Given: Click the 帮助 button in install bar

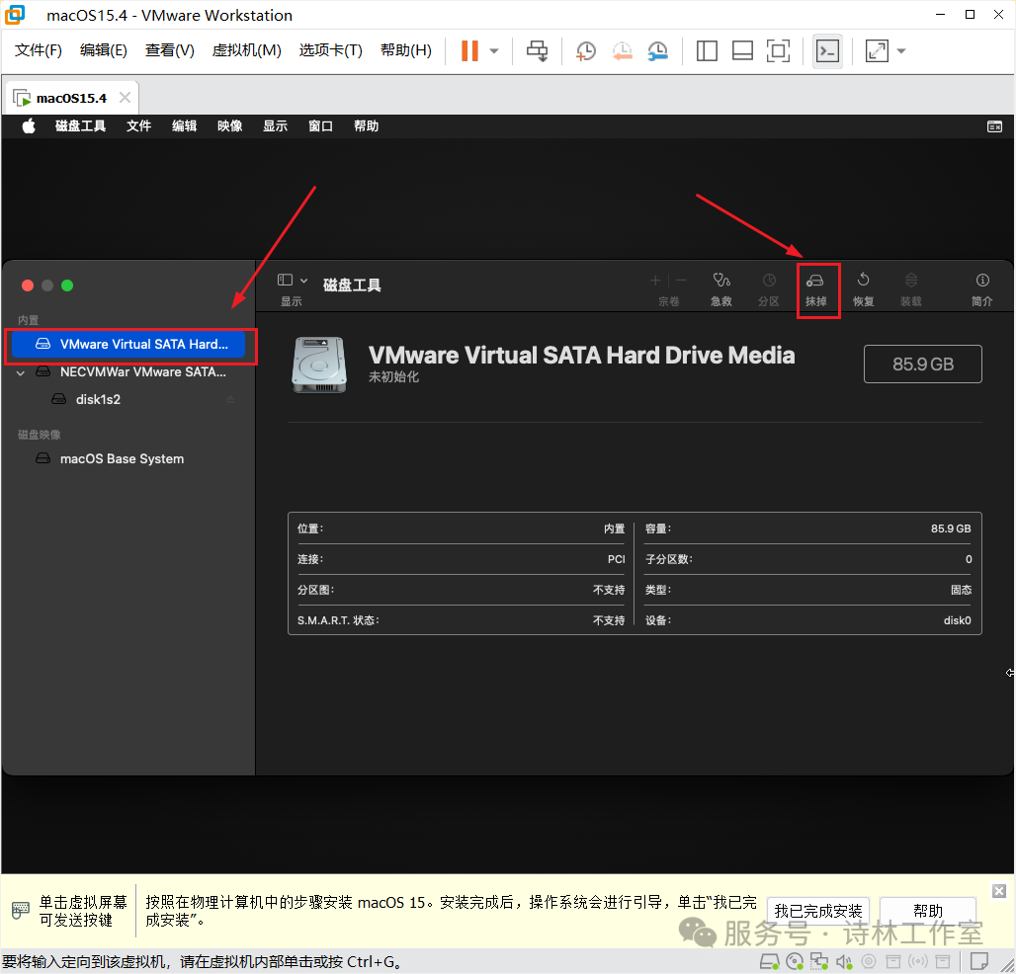Looking at the screenshot, I should click(x=927, y=912).
